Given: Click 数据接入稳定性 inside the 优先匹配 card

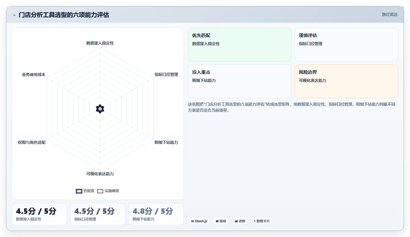Looking at the screenshot, I should click(206, 44).
